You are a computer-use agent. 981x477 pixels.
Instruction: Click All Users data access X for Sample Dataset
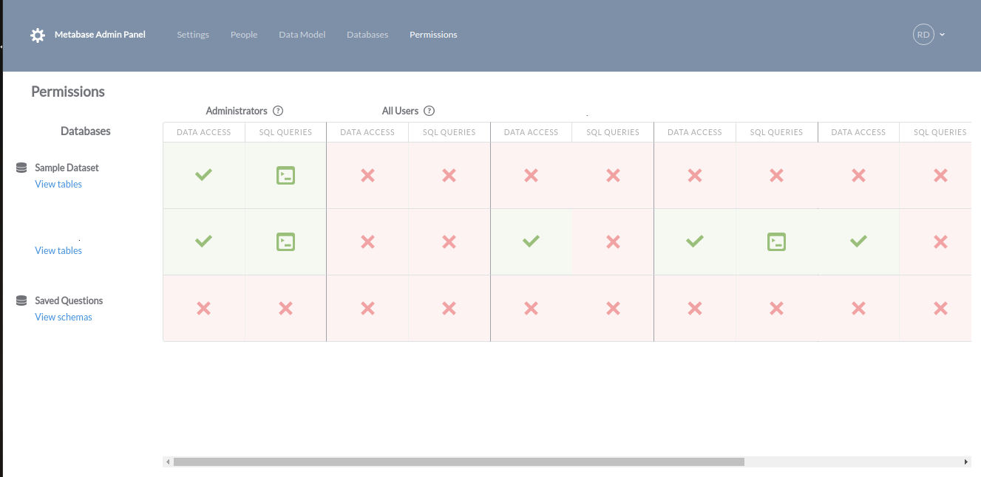coord(367,175)
